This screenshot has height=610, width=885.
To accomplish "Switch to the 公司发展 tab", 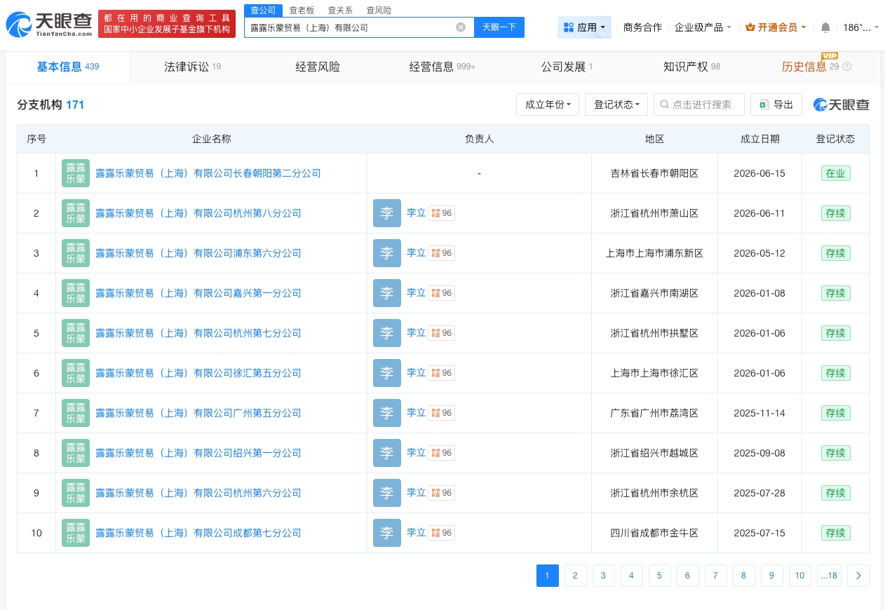I will pyautogui.click(x=567, y=67).
